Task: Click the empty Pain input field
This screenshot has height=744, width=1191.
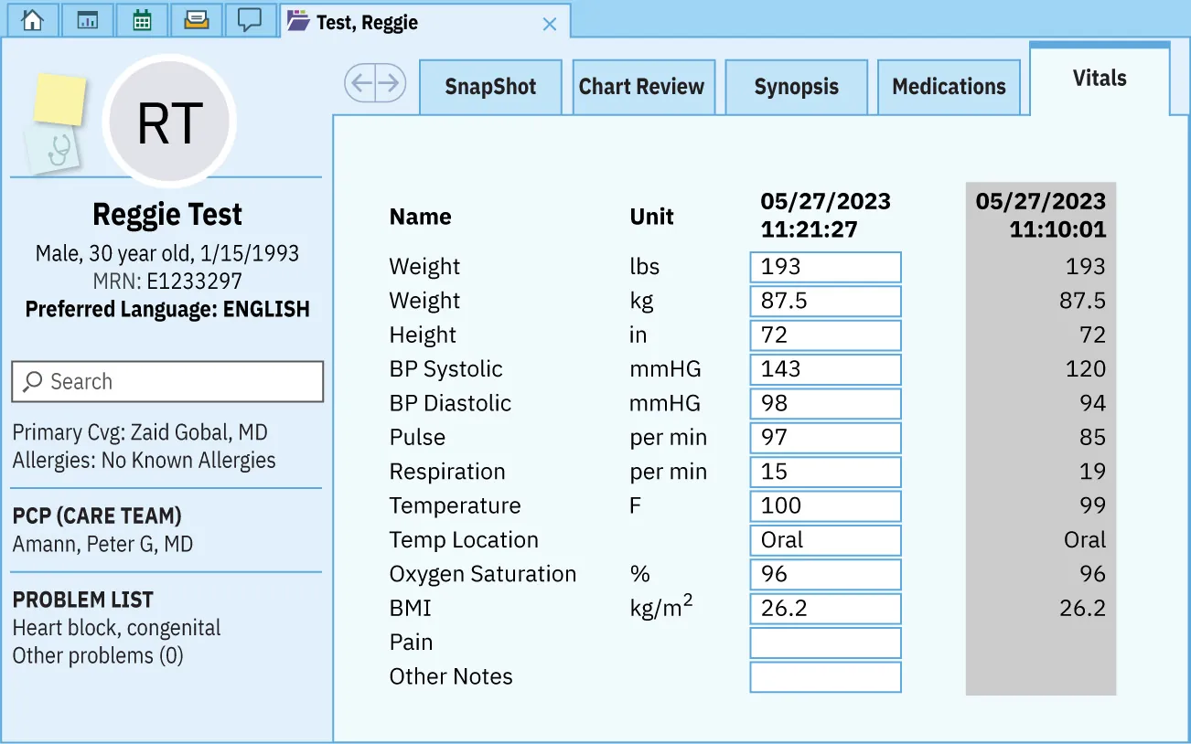Action: coord(824,643)
